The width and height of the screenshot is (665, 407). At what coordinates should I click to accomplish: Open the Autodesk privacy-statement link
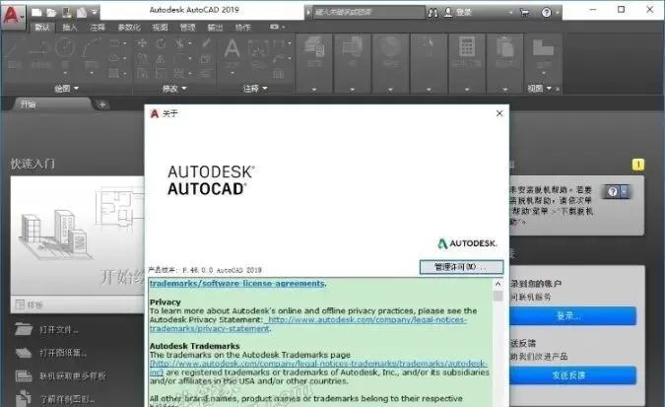tap(308, 324)
